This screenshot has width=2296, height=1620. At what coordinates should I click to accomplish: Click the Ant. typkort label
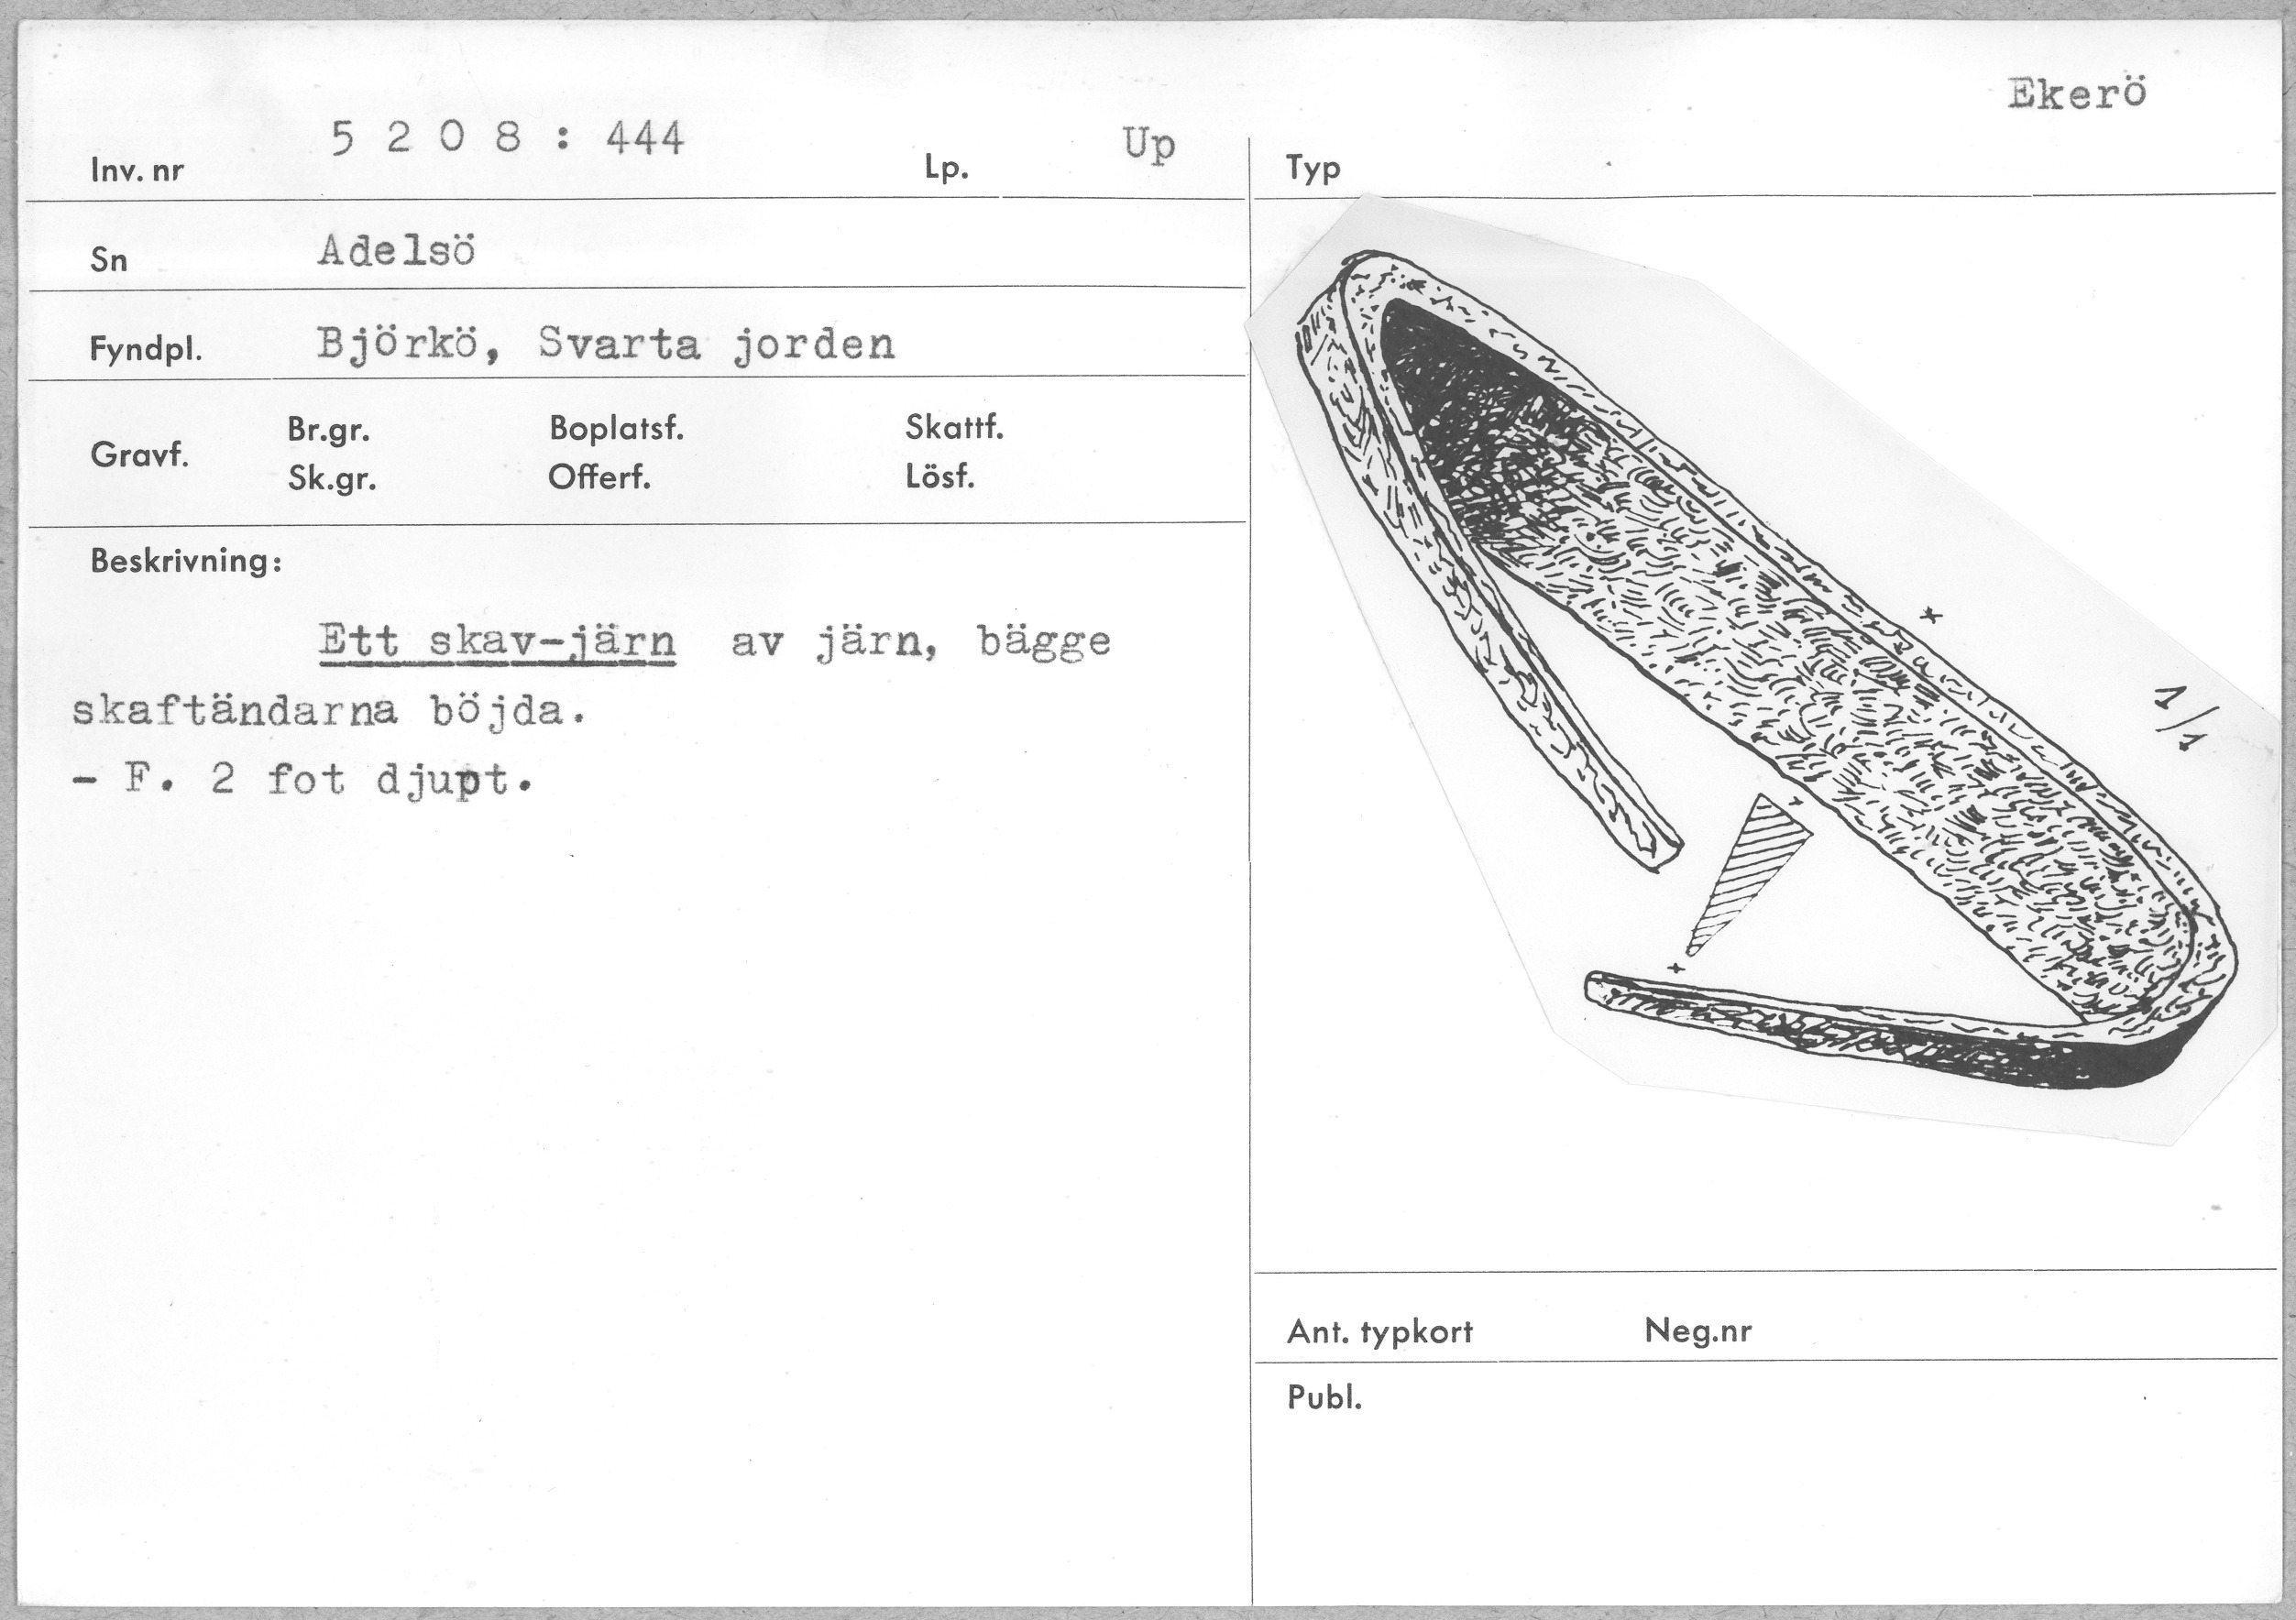1380,1332
